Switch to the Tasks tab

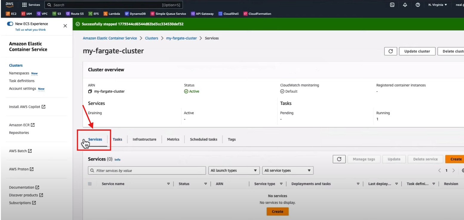click(x=117, y=139)
